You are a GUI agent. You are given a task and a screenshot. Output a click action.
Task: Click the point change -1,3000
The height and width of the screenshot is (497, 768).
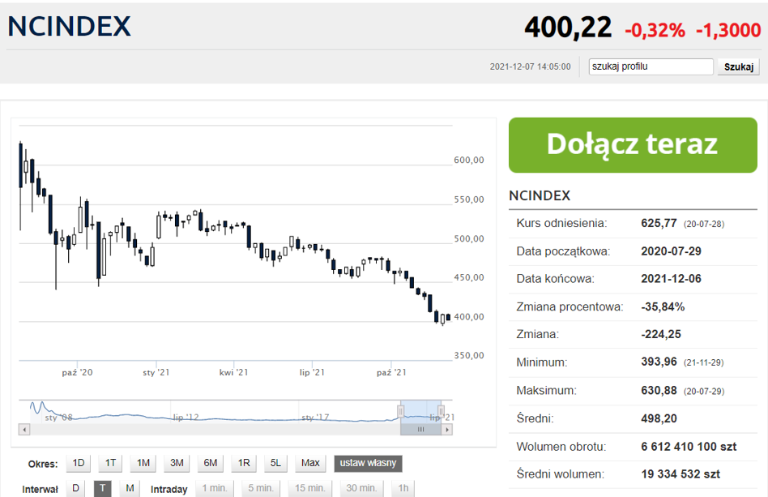pos(728,30)
